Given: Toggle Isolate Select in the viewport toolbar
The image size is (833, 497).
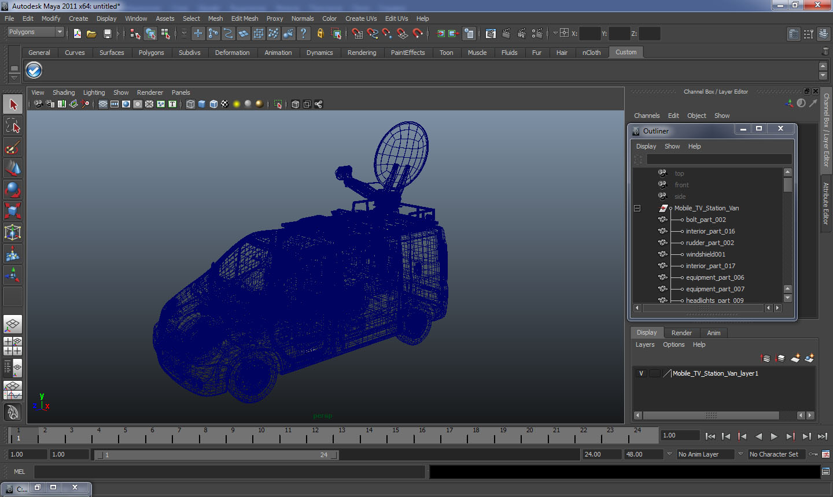Looking at the screenshot, I should (278, 104).
